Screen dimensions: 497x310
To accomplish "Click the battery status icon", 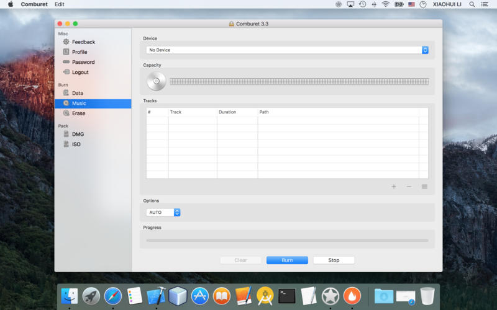I will point(399,4).
